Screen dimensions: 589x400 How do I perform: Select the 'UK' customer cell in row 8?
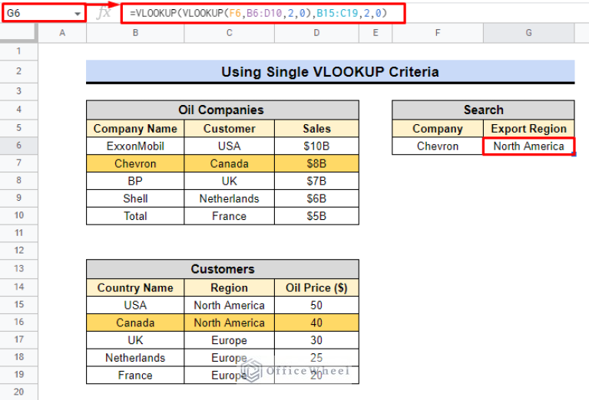tap(229, 181)
